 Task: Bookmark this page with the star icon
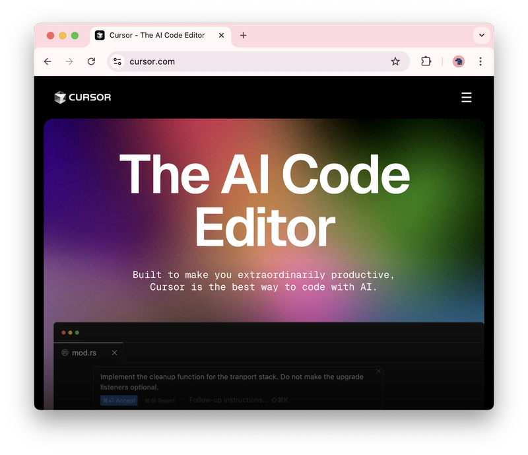click(395, 61)
